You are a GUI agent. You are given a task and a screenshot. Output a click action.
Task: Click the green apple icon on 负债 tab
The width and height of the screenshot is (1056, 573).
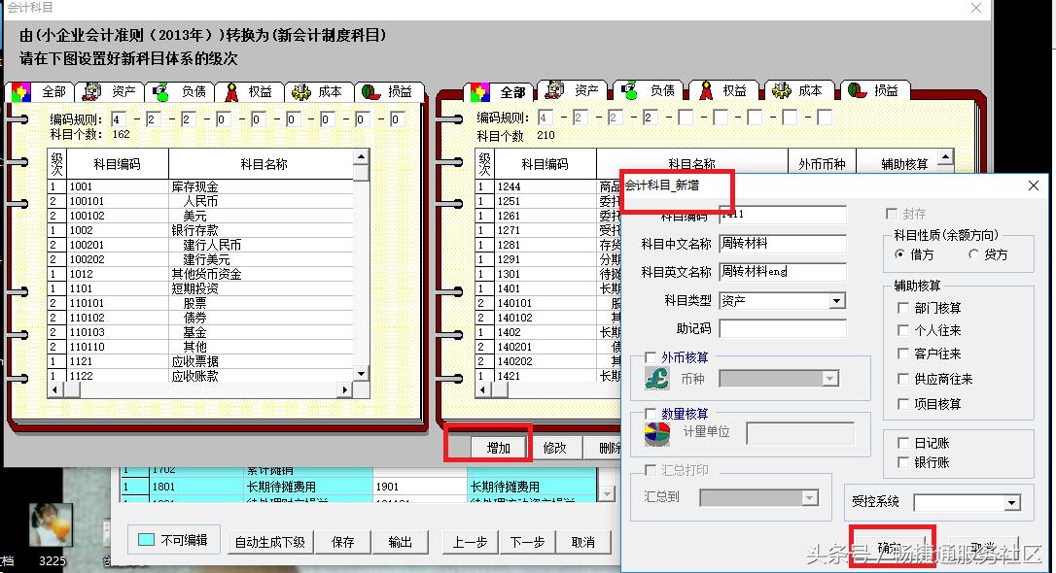163,90
